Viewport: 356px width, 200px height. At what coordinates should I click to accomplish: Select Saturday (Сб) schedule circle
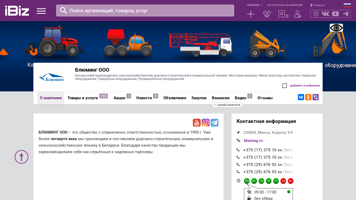[283, 181]
